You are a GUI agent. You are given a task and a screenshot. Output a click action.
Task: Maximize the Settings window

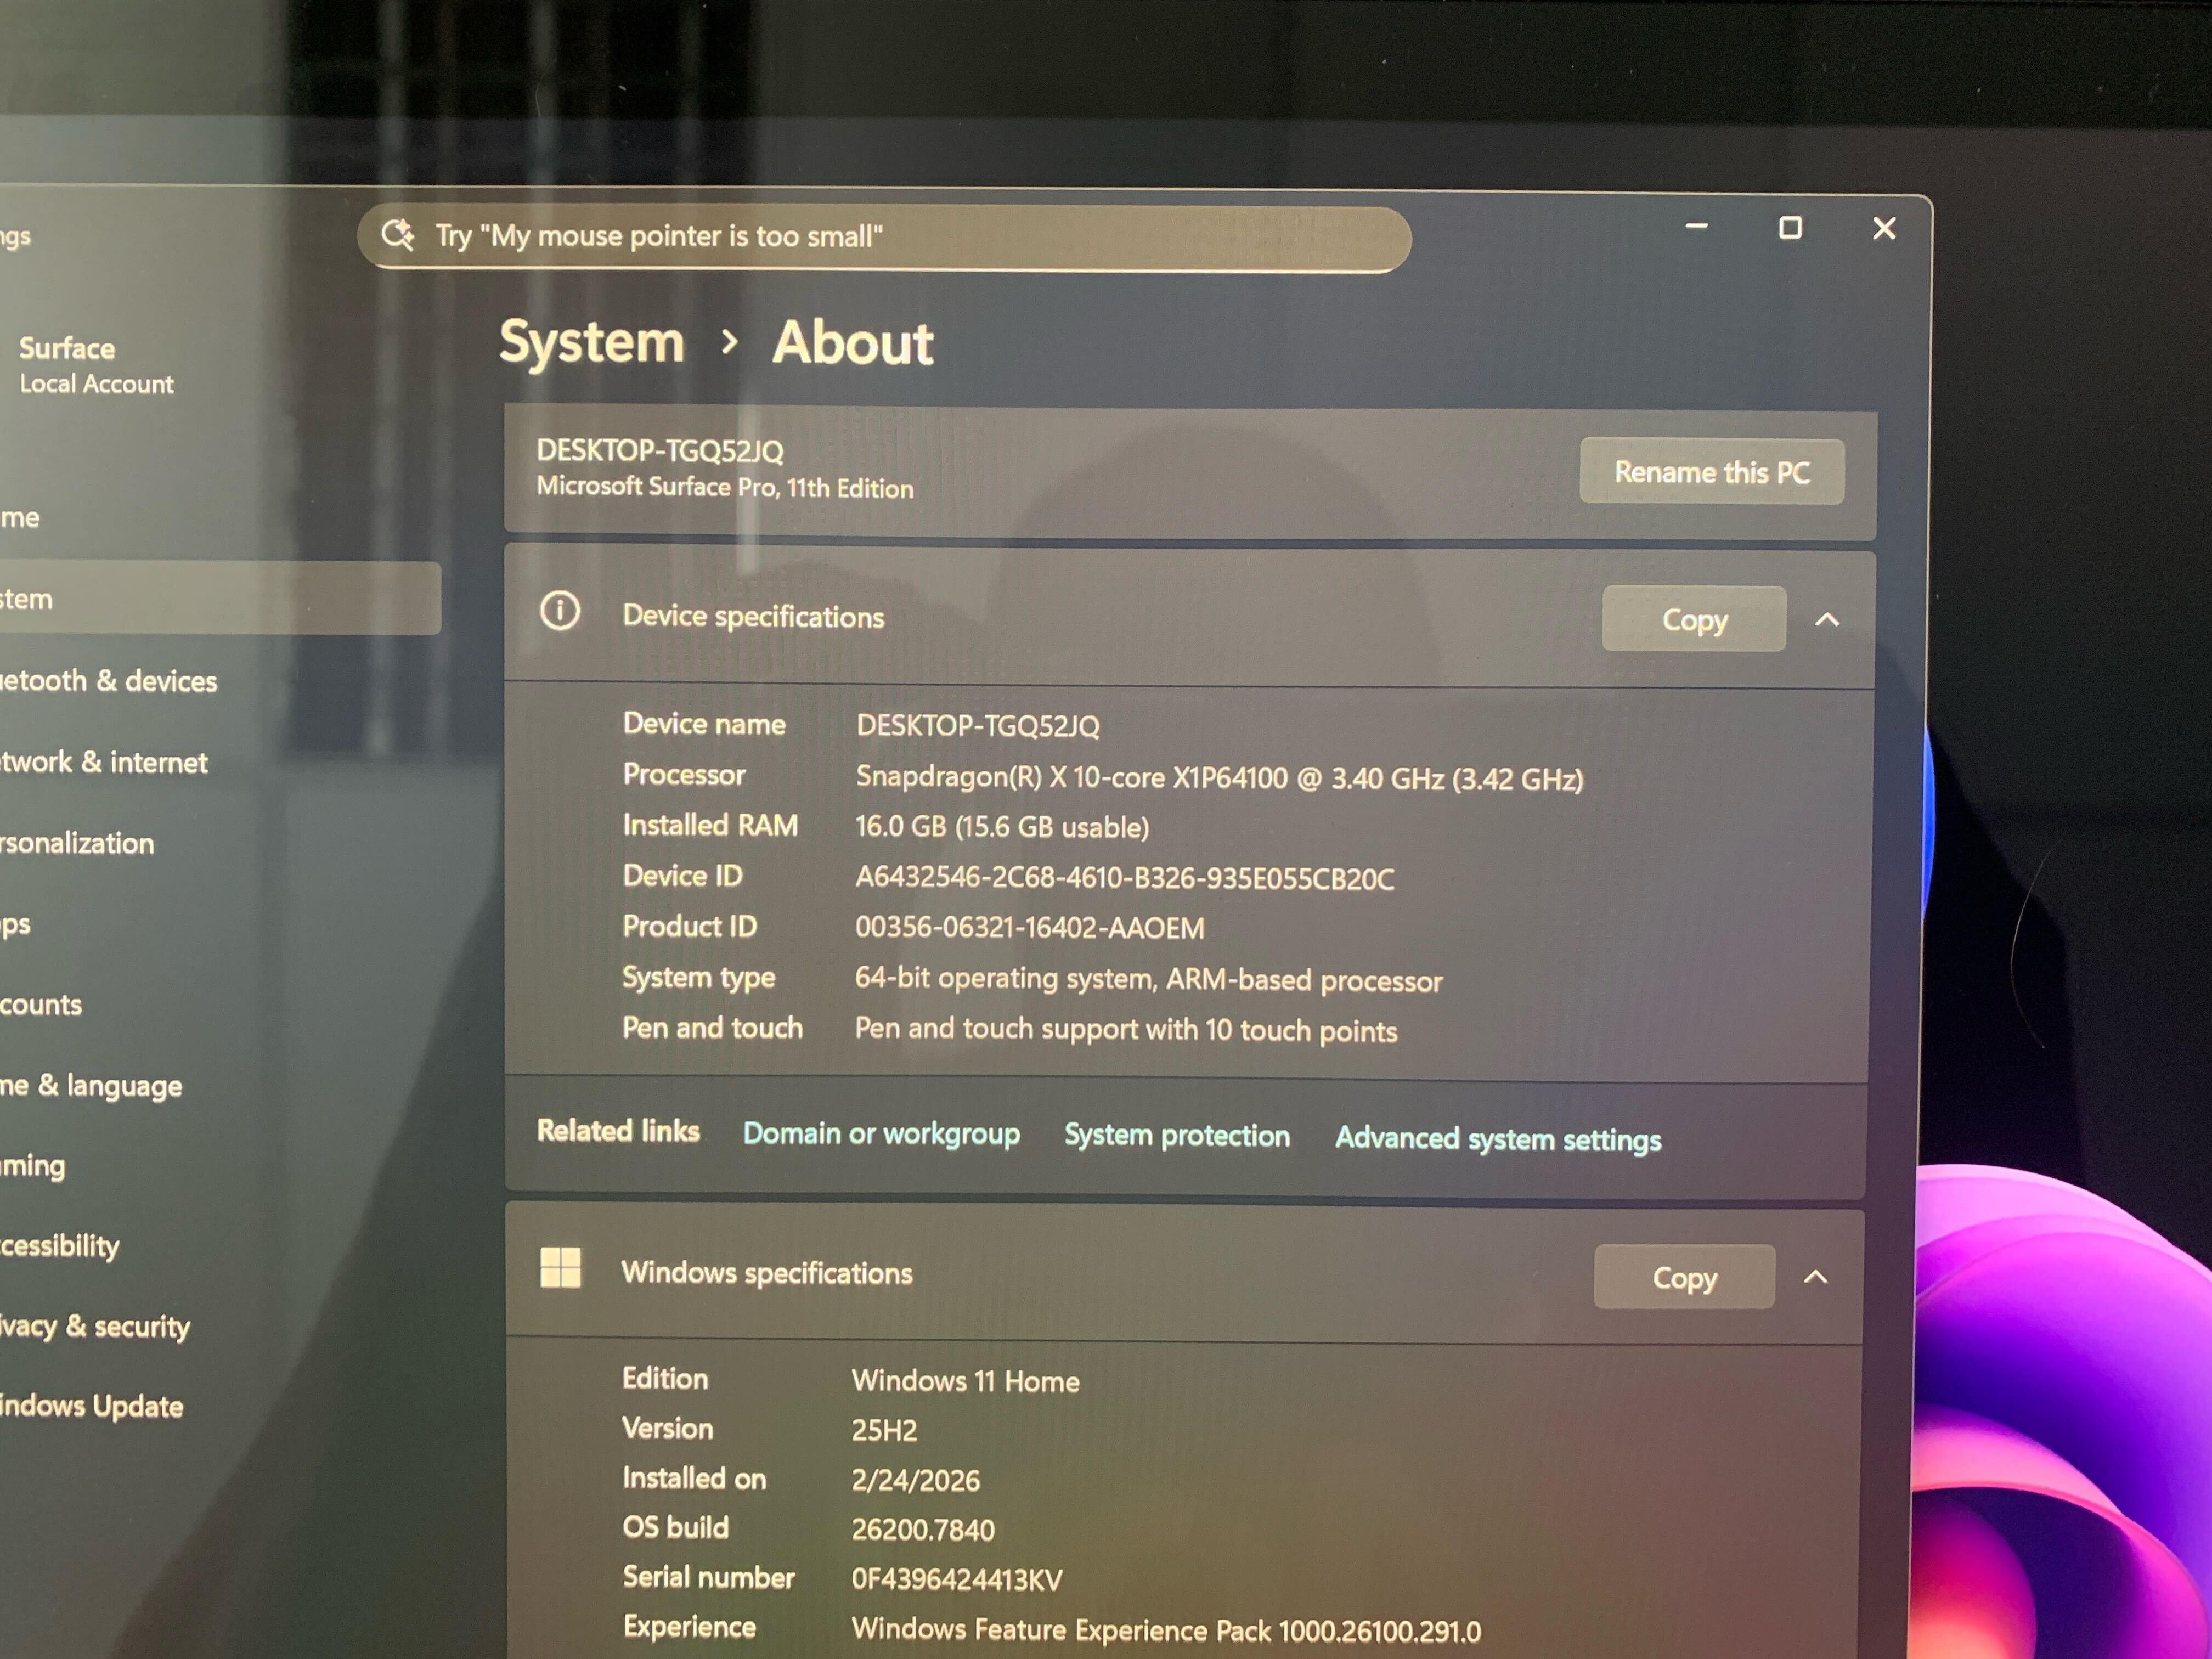point(1790,228)
